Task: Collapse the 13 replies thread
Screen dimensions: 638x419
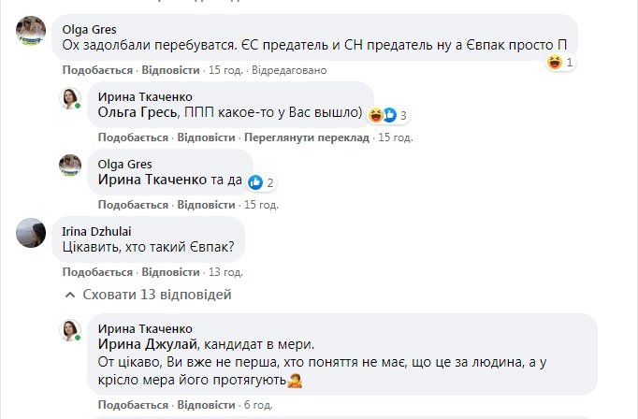Action: pyautogui.click(x=148, y=295)
